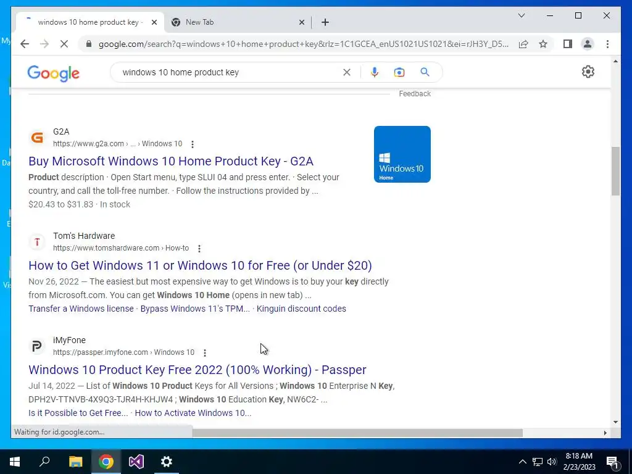Click the Google search input field
Image resolution: width=632 pixels, height=474 pixels.
[x=230, y=73]
